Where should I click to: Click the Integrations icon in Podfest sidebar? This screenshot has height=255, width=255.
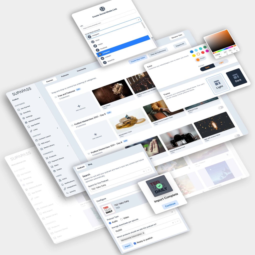(x=65, y=189)
